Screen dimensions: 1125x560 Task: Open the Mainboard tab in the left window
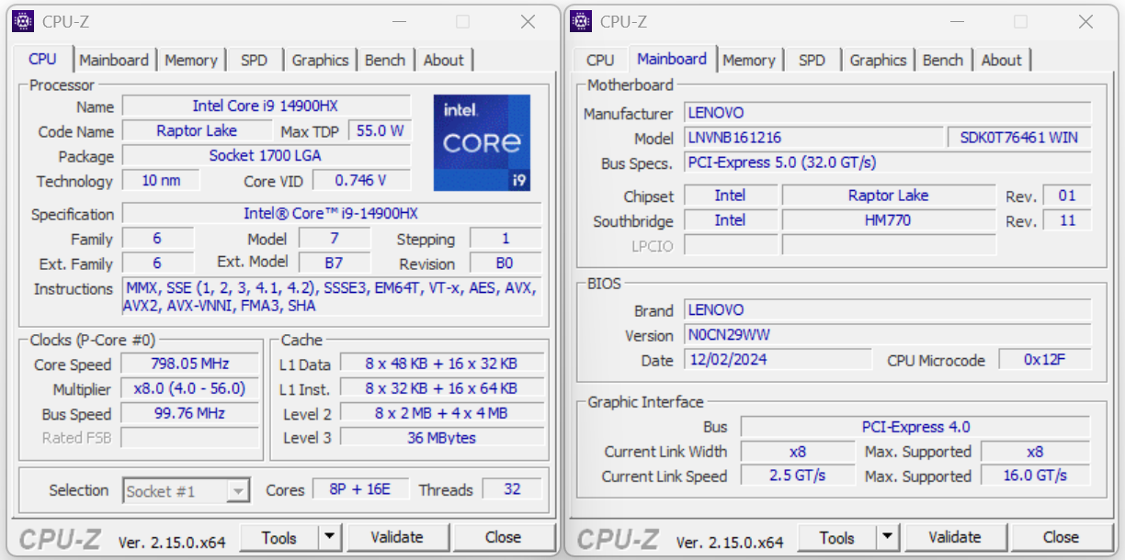114,60
